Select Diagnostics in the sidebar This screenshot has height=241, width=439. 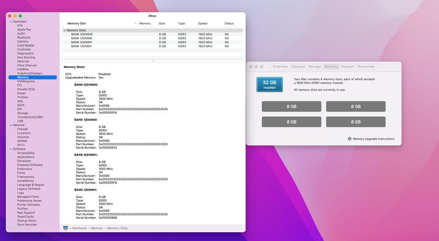click(25, 54)
